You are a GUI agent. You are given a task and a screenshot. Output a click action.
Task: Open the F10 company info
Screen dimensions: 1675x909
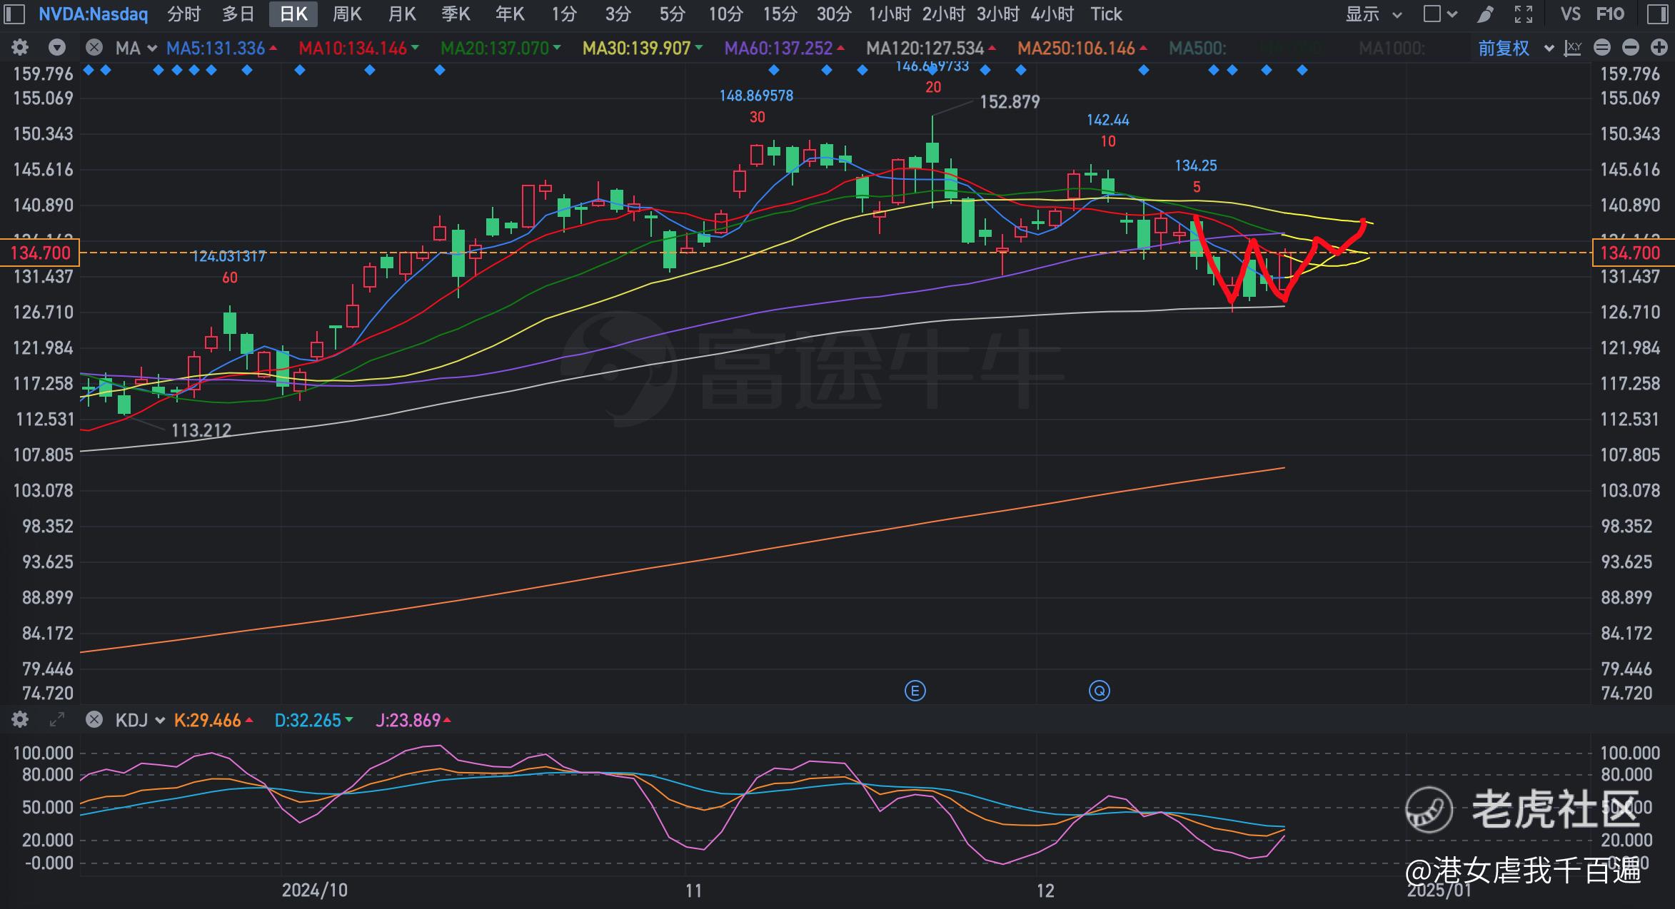click(x=1611, y=14)
